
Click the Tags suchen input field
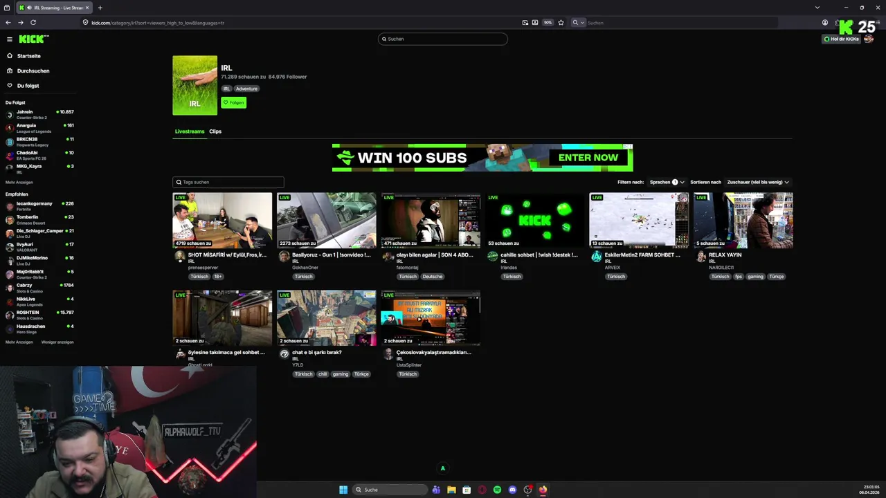(x=228, y=182)
